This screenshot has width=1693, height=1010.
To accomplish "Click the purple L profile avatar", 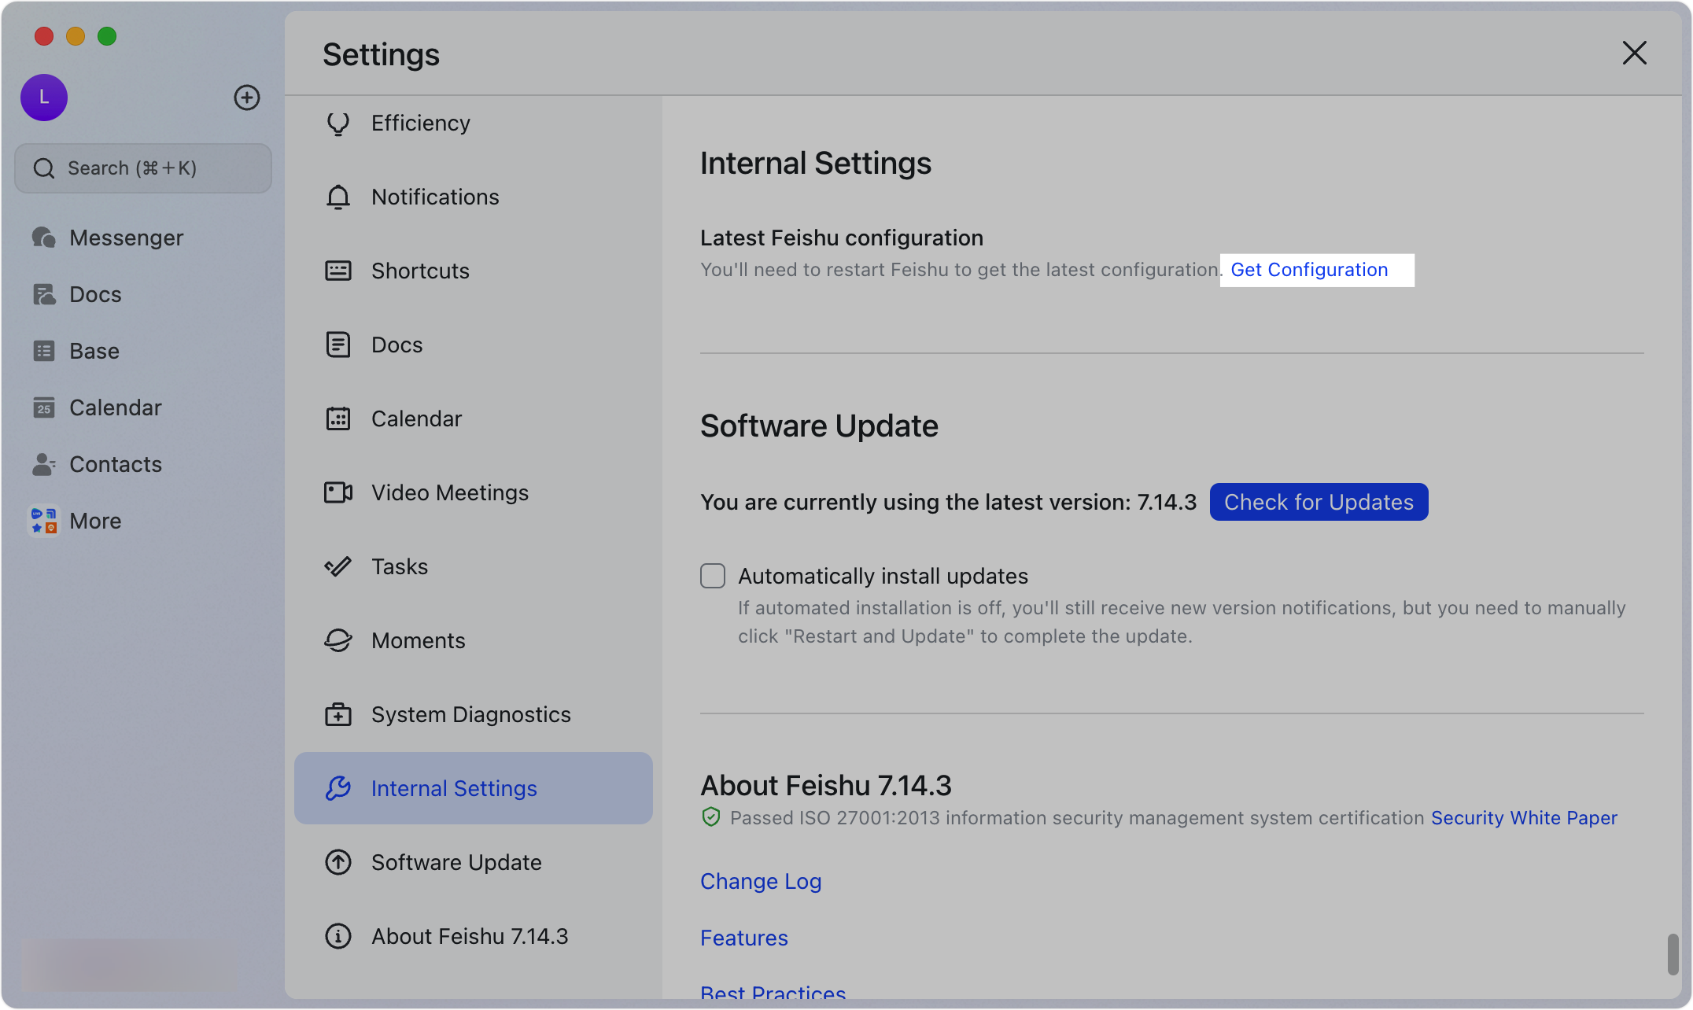I will 44,98.
